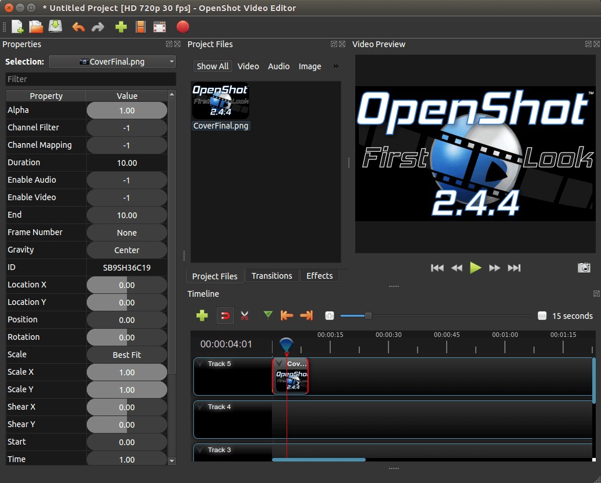Toggle fullscreen mode from the toolbar

tap(160, 27)
